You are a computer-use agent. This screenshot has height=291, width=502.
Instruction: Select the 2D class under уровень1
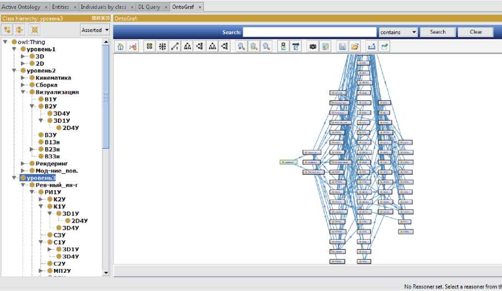tap(37, 63)
